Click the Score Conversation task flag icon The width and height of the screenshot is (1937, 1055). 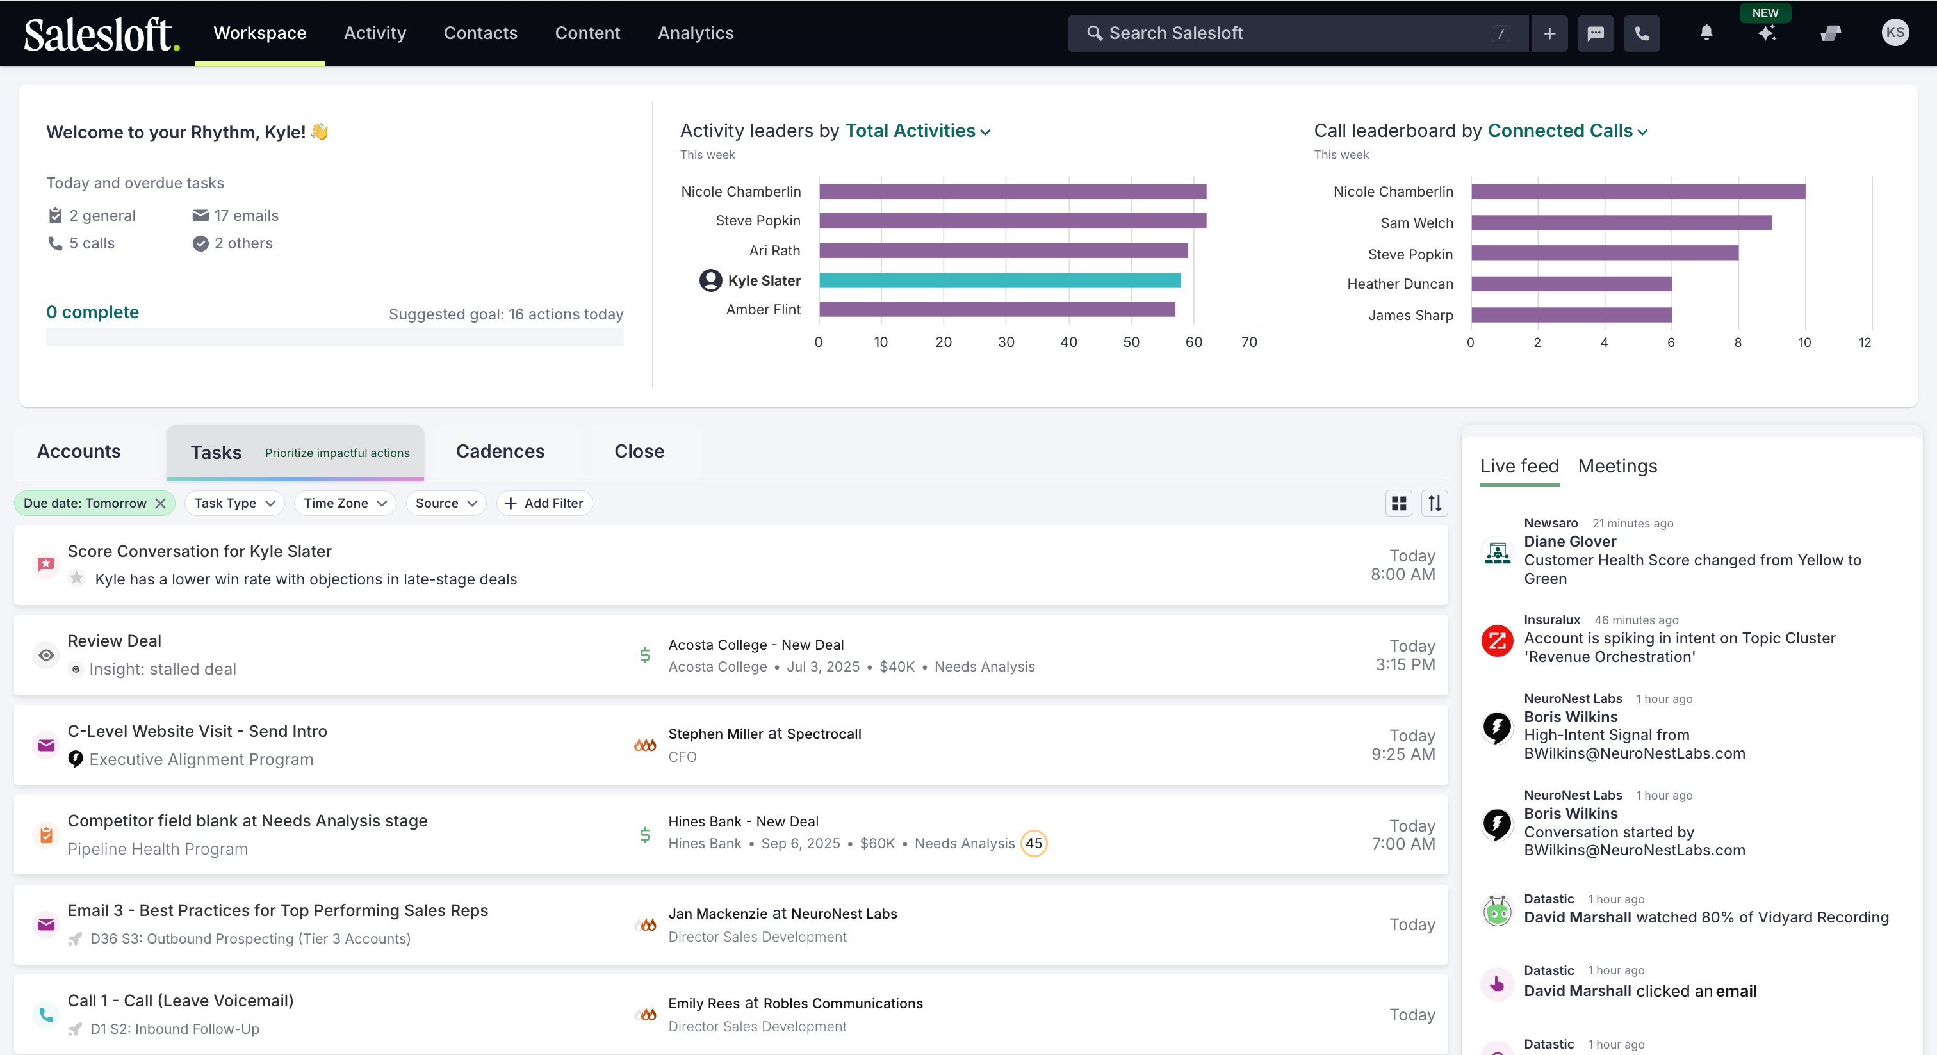coord(46,565)
